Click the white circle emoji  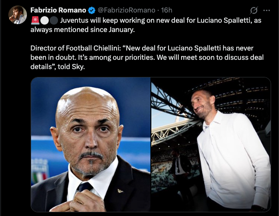click(x=44, y=20)
